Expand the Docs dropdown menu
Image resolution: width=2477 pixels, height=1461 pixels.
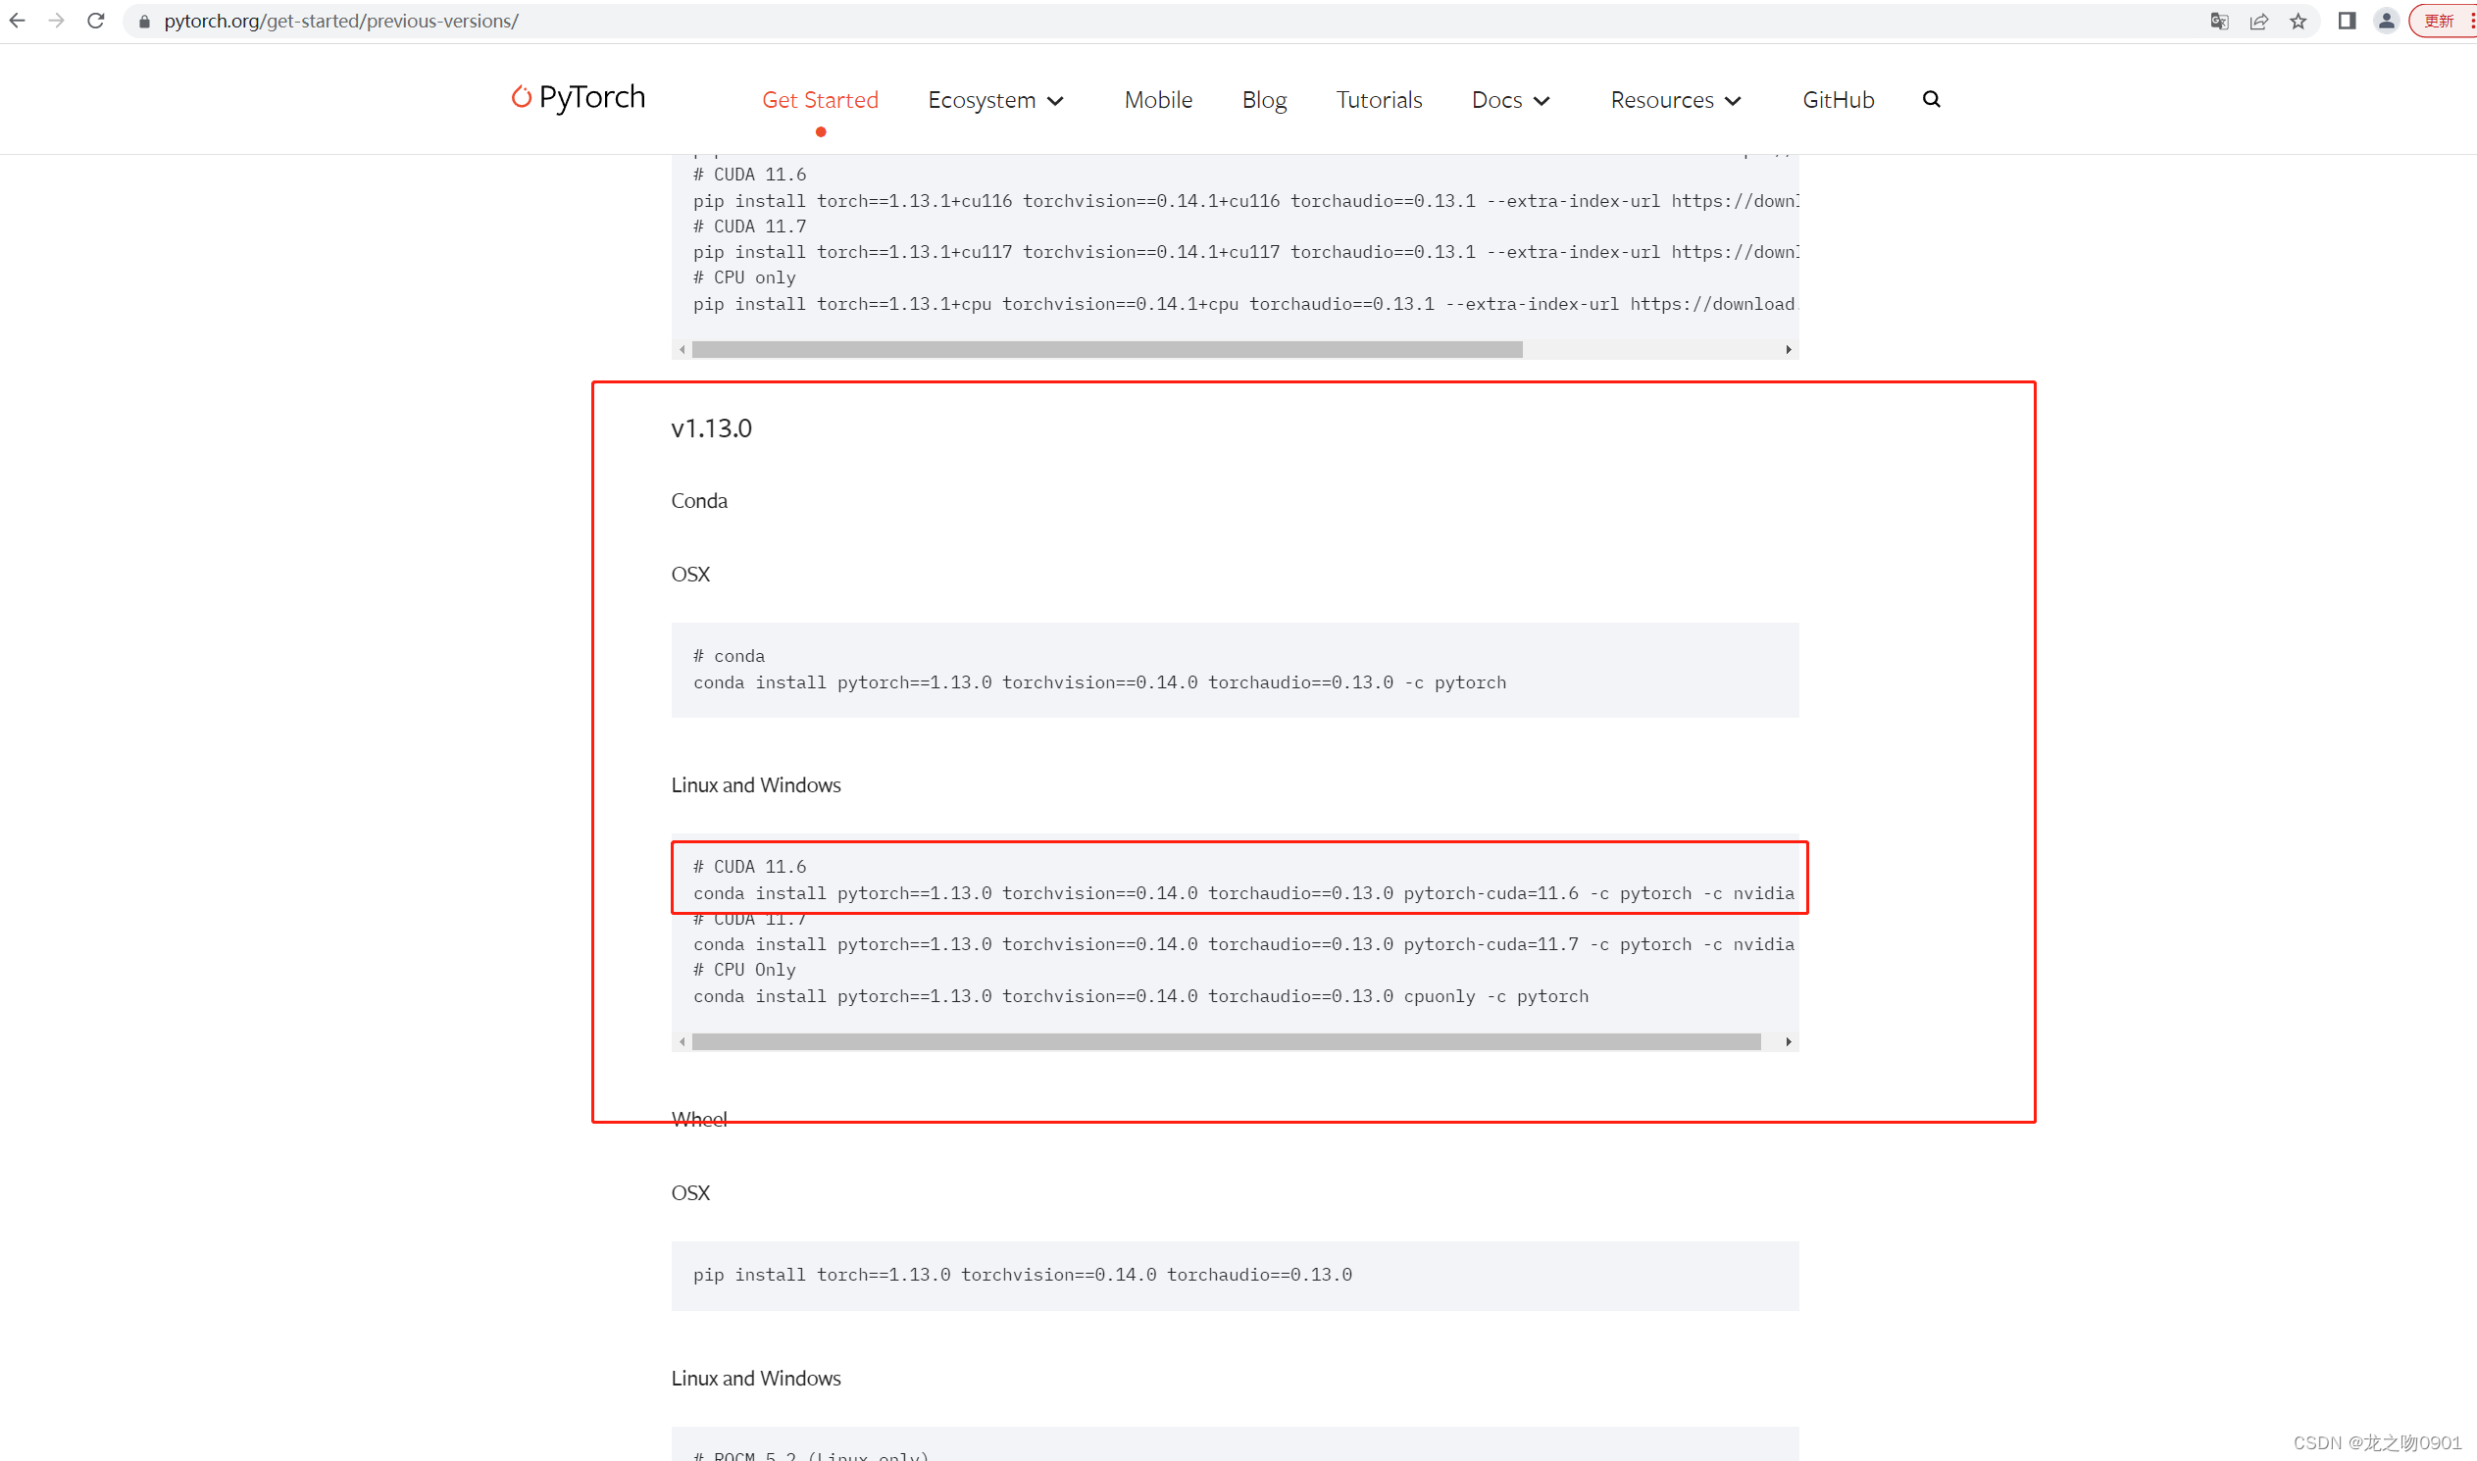point(1510,99)
